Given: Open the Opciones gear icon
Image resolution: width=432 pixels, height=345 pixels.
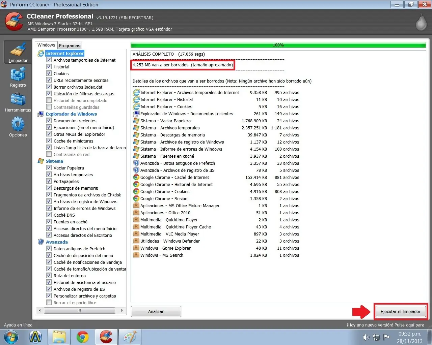Looking at the screenshot, I should pyautogui.click(x=18, y=124).
